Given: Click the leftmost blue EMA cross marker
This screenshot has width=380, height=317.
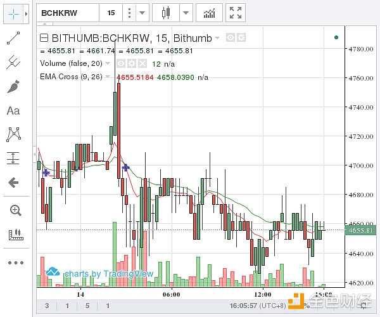Looking at the screenshot, I should coord(46,172).
